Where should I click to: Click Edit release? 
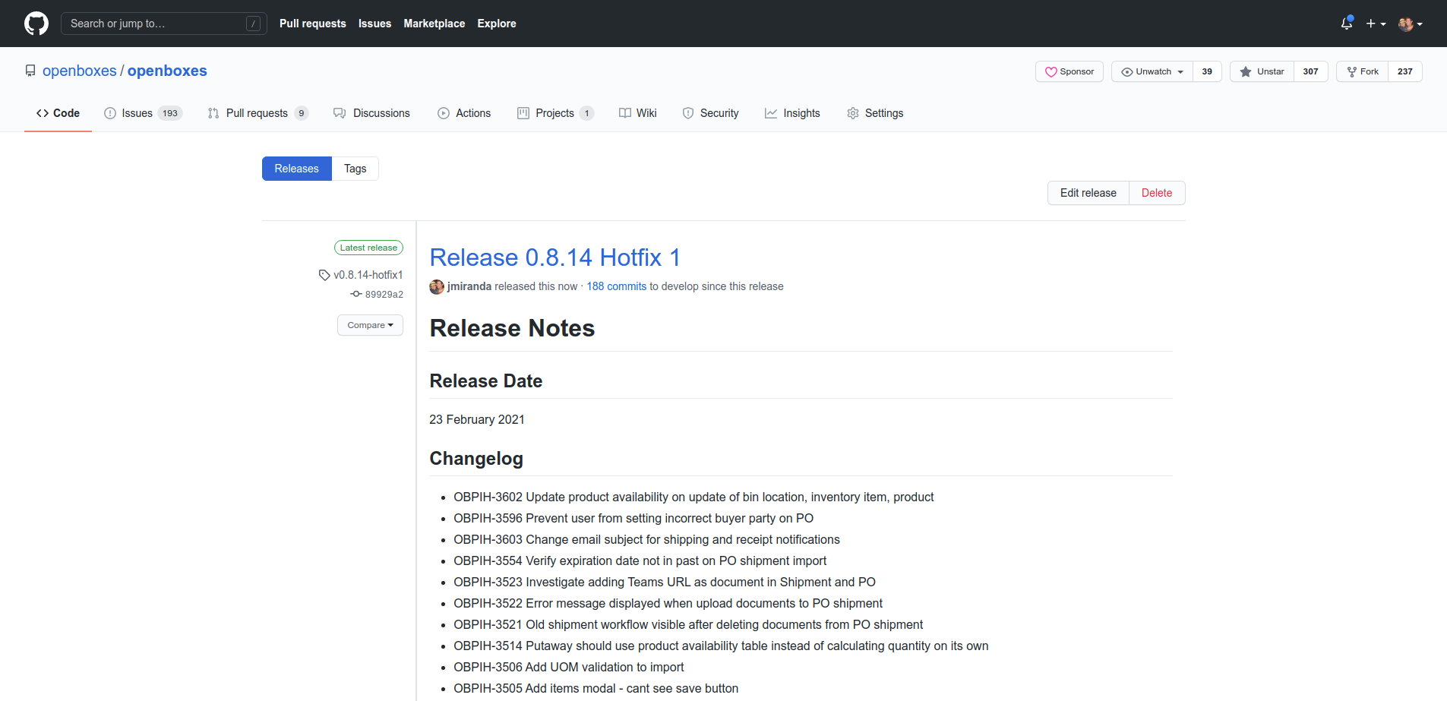(1088, 193)
